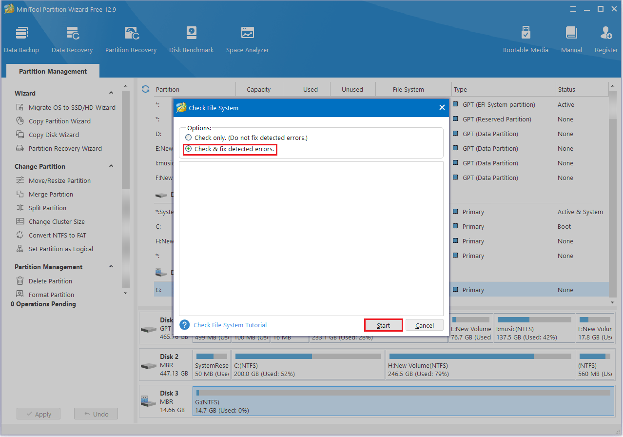Select the row with Boot status
Image resolution: width=623 pixels, height=437 pixels.
(381, 226)
